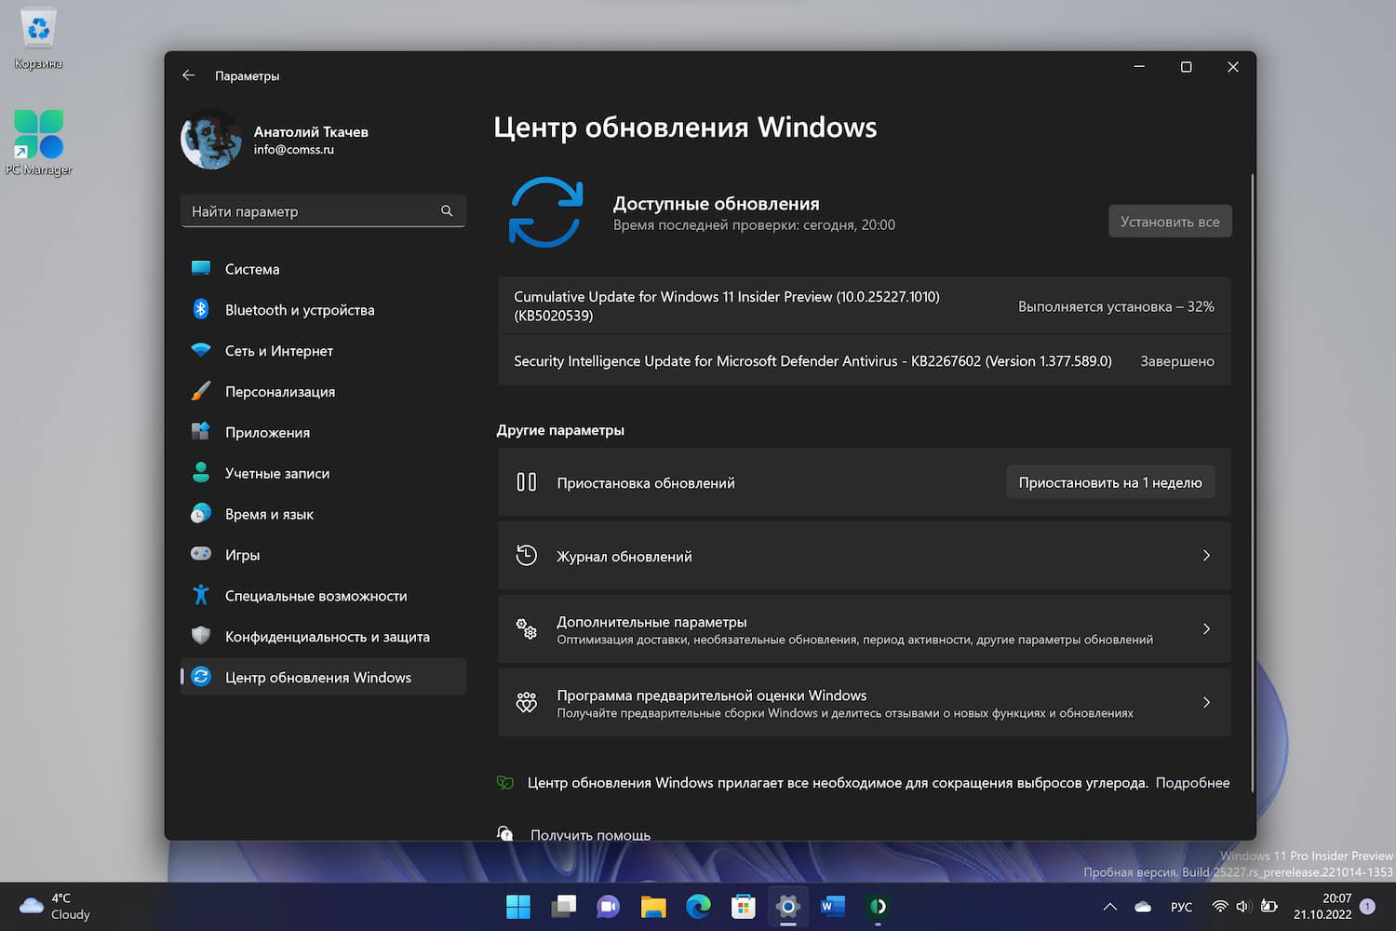Click 'Приостановить на 1 неделю' button
1396x931 pixels.
point(1110,482)
